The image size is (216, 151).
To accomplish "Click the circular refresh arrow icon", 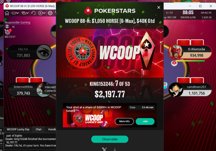I will click(x=33, y=13).
